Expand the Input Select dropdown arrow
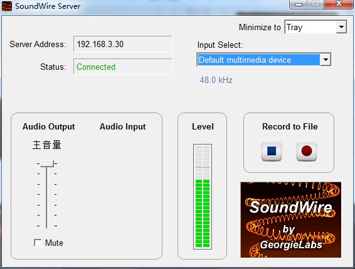Image resolution: width=355 pixels, height=269 pixels. tap(326, 60)
